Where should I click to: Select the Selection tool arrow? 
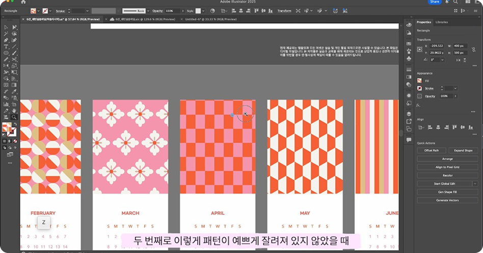pos(6,27)
